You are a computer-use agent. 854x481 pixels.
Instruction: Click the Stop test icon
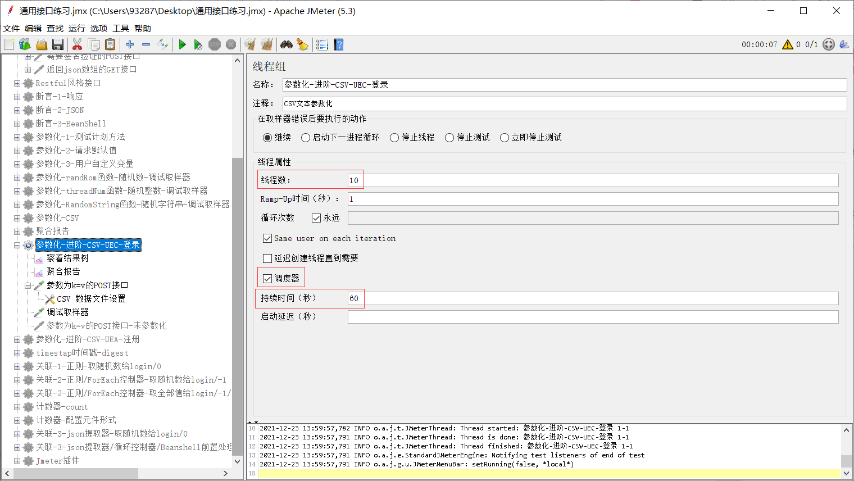[215, 44]
